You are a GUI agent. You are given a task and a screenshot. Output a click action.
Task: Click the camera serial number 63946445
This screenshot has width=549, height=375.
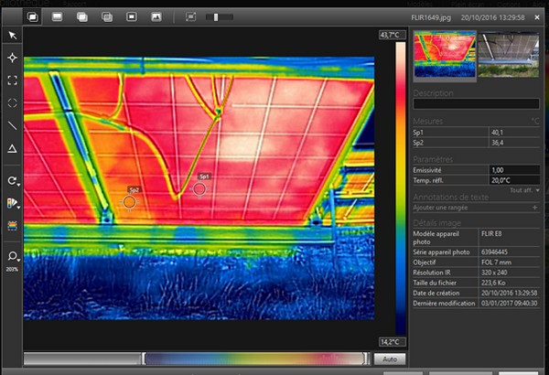(494, 252)
